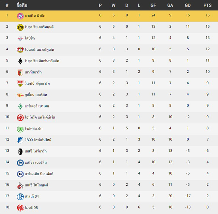Click the Wolfsburg green W logo
The height and width of the screenshot is (214, 218).
click(20, 129)
